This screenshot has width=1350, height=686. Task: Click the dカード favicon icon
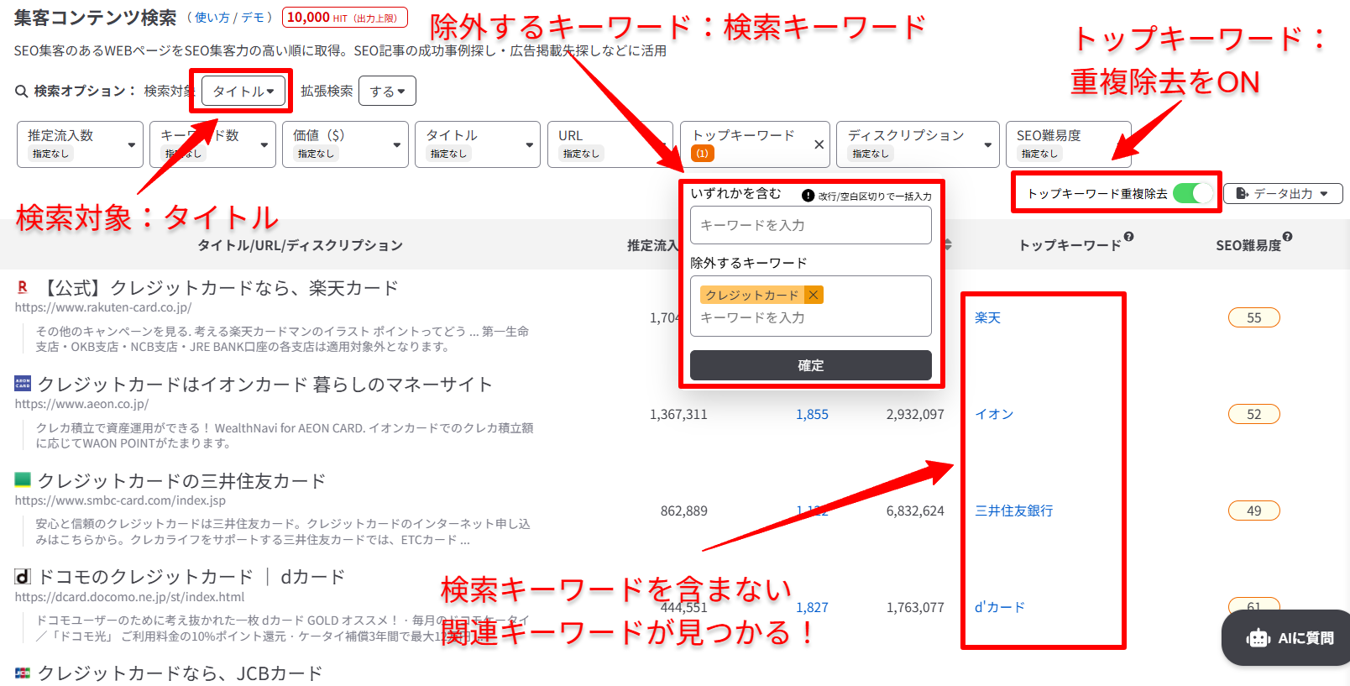[x=23, y=577]
